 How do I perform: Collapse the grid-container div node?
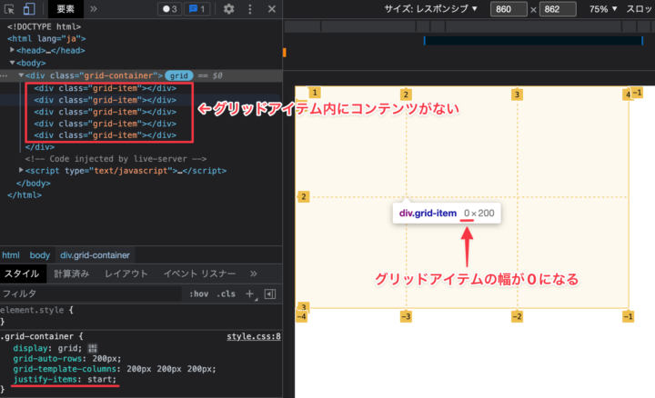pyautogui.click(x=20, y=75)
